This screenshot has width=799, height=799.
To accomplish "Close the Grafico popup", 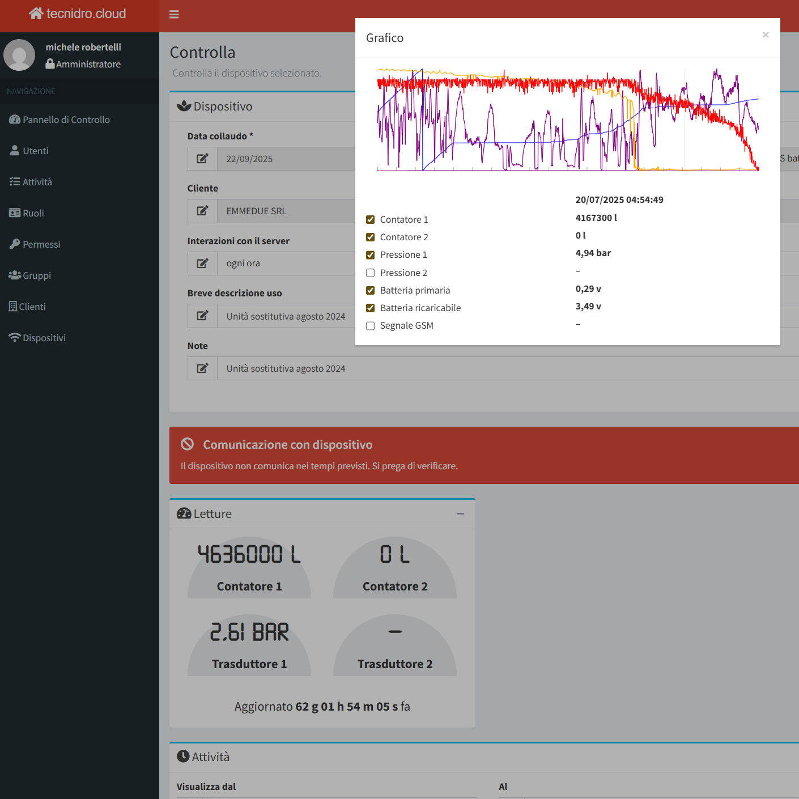I will [766, 35].
